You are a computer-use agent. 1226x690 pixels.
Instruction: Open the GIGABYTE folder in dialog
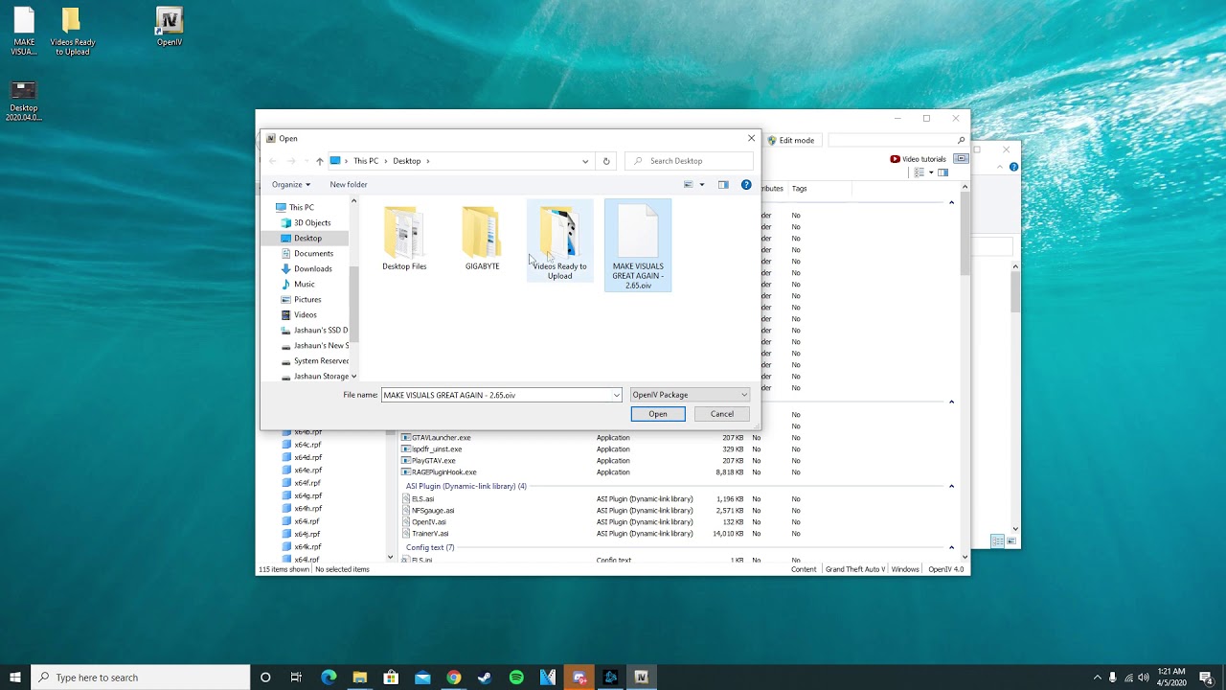point(482,239)
